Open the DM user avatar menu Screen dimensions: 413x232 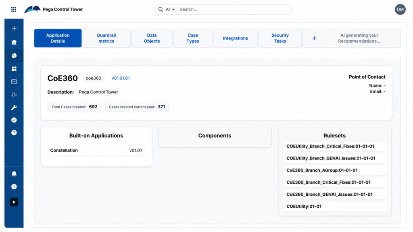click(x=400, y=10)
